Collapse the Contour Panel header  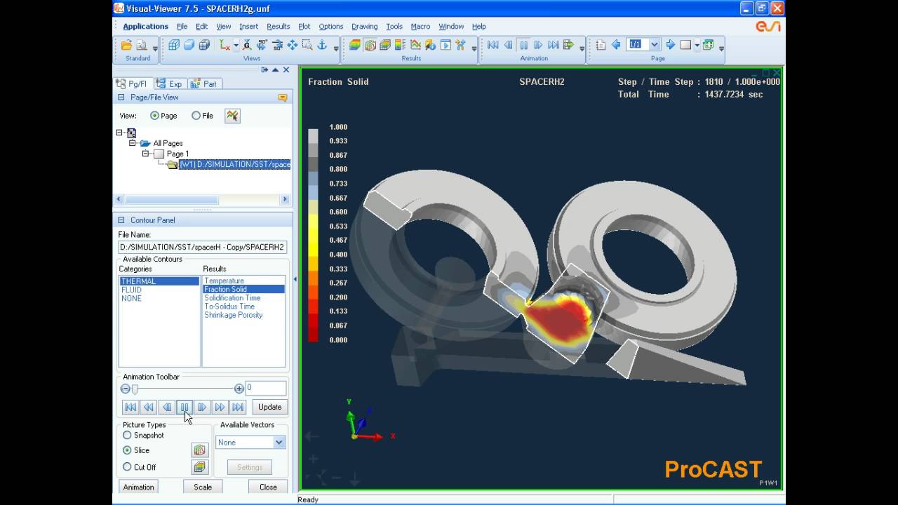click(121, 220)
